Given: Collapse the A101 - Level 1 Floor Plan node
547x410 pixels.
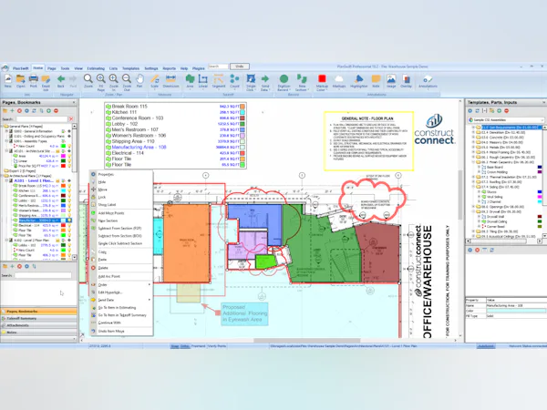Looking at the screenshot, I should (6, 181).
